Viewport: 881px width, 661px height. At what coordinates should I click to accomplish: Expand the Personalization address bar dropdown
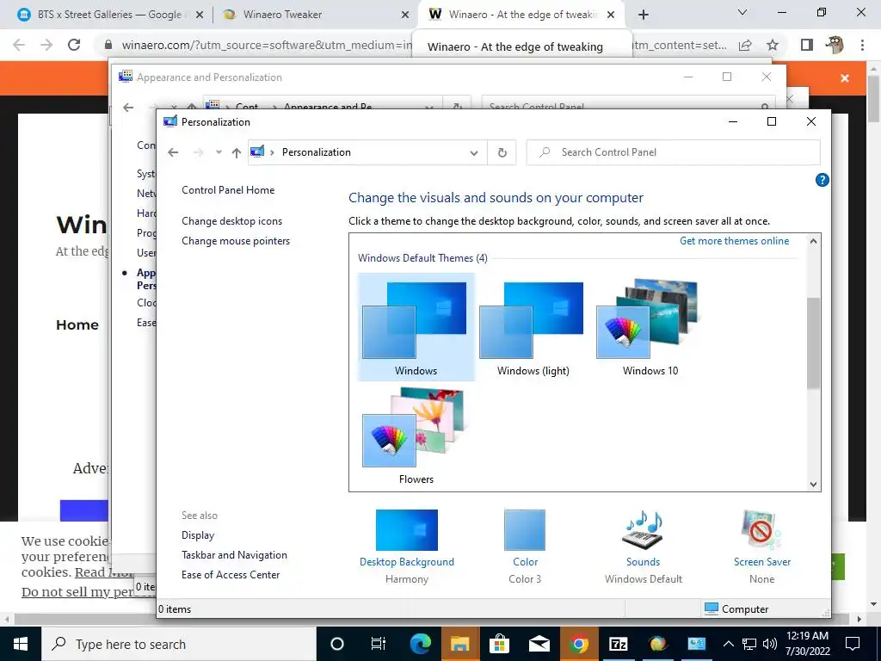(474, 153)
